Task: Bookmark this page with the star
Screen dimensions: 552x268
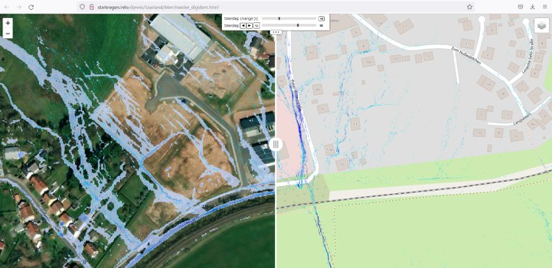Action: pos(470,7)
